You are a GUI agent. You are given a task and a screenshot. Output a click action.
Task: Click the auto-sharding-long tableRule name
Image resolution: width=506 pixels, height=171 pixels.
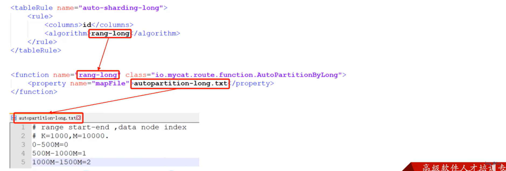[121, 8]
